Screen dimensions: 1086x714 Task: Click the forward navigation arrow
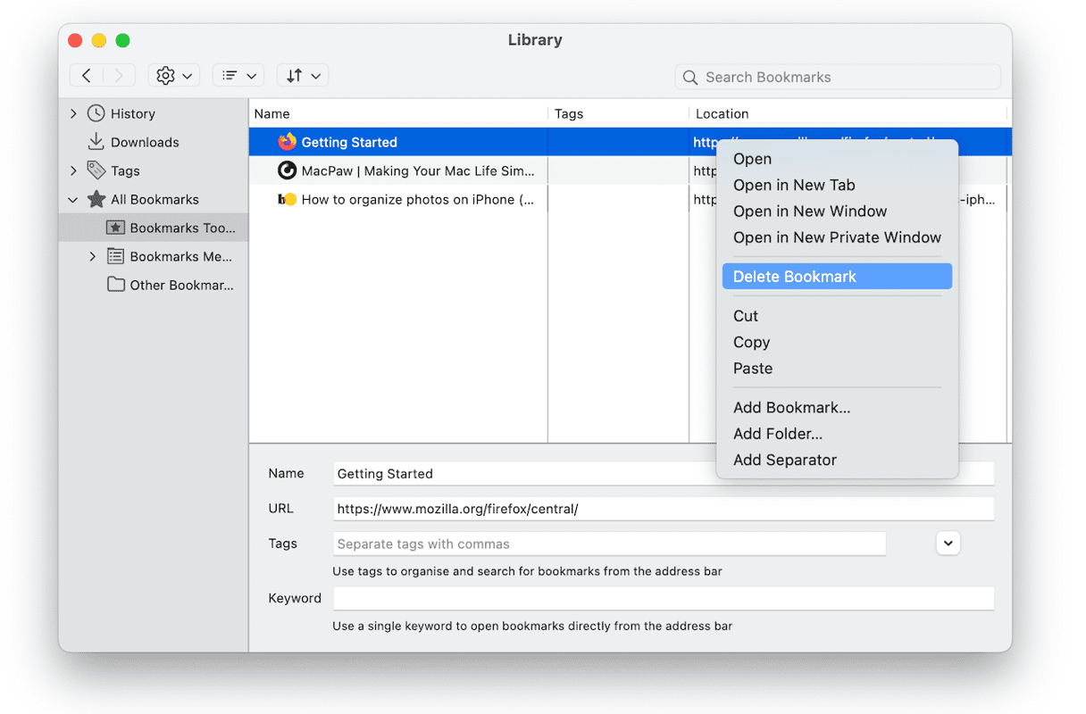click(119, 76)
